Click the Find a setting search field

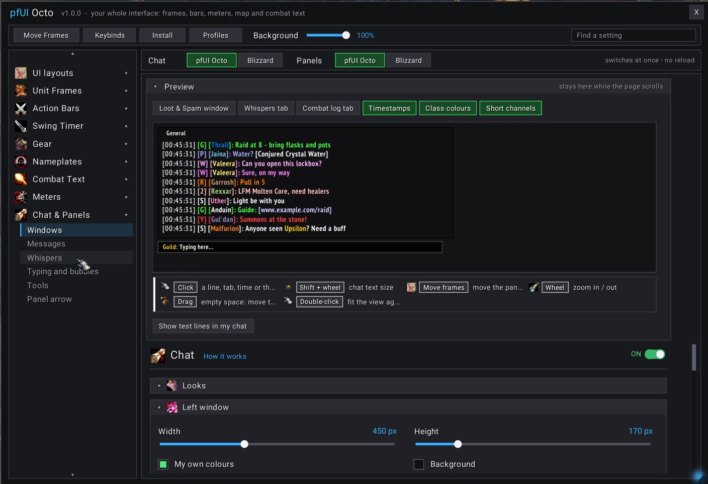[x=634, y=35]
